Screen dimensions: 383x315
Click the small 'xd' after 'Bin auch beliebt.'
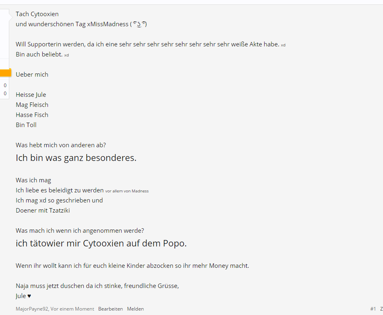tap(66, 55)
